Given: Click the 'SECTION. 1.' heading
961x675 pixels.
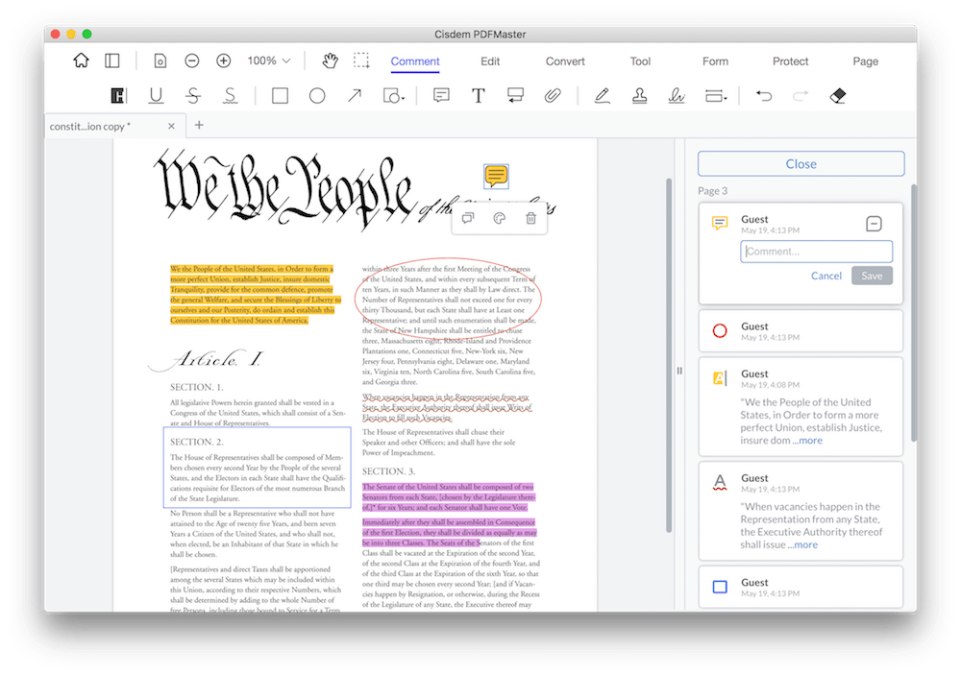Looking at the screenshot, I should coord(197,387).
